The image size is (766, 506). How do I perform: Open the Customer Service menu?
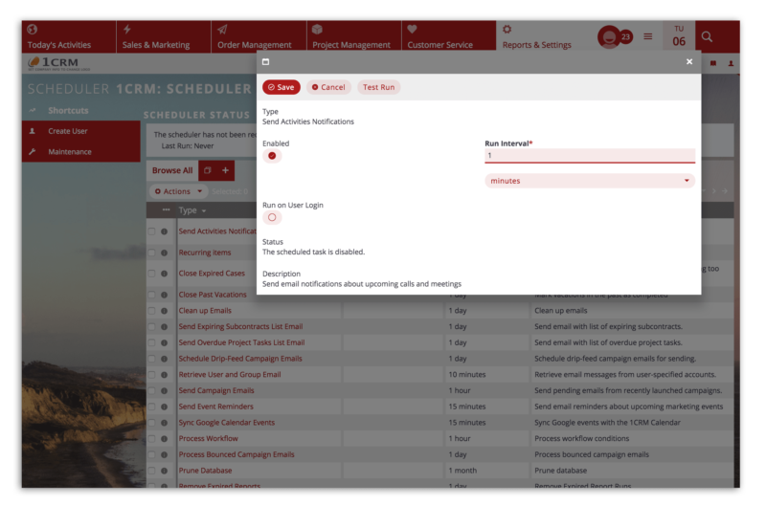[x=439, y=36]
